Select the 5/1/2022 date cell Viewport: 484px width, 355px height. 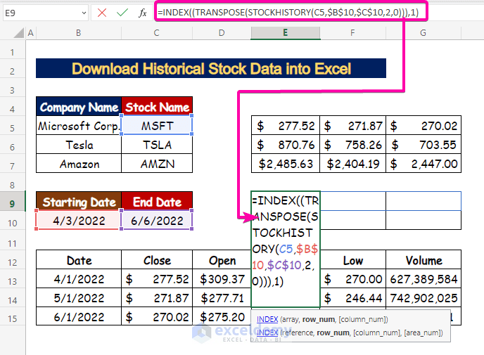pyautogui.click(x=79, y=297)
